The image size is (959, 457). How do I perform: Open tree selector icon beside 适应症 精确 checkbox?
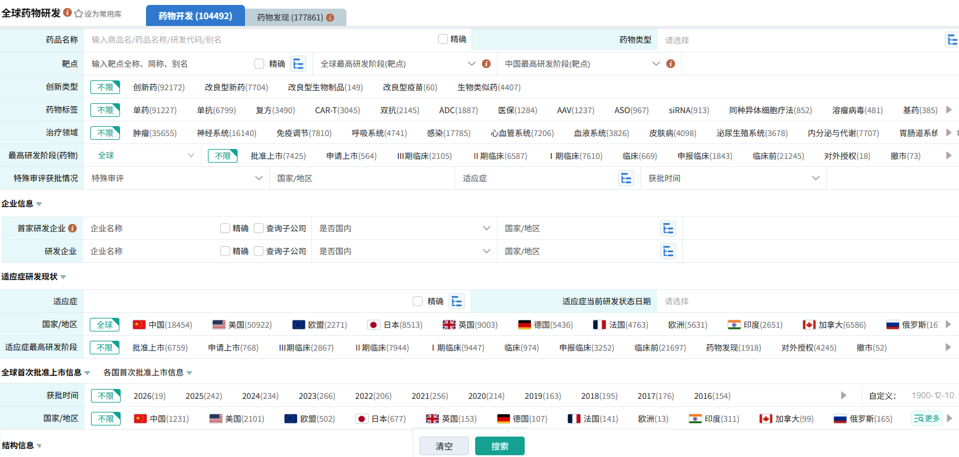457,301
